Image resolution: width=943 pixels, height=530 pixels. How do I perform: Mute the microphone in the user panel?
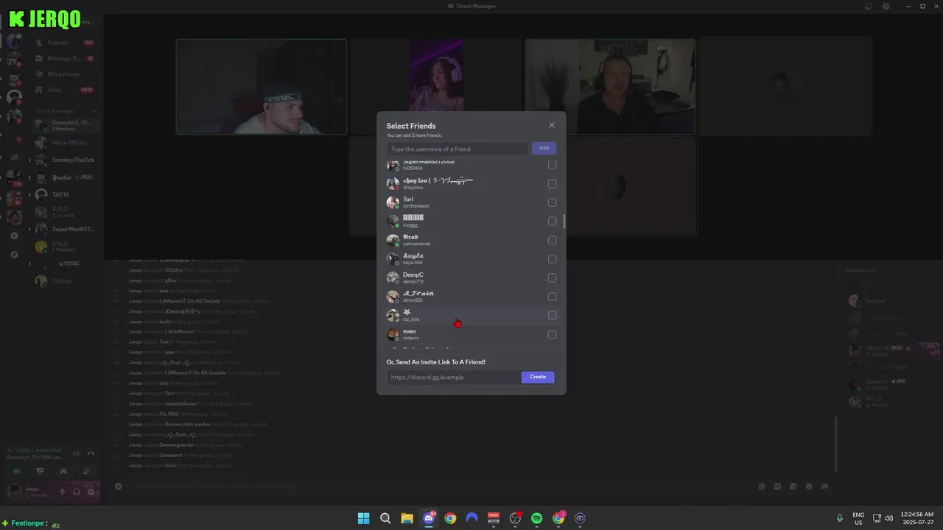[x=62, y=492]
